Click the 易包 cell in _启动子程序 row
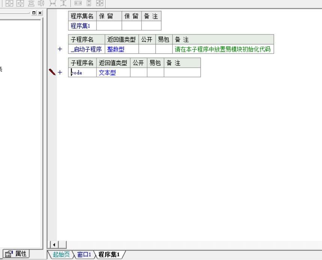This screenshot has width=322, height=260. 164,49
